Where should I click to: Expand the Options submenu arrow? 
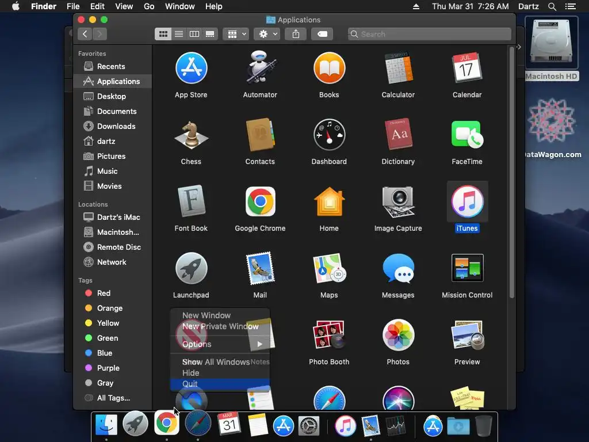[x=260, y=344]
